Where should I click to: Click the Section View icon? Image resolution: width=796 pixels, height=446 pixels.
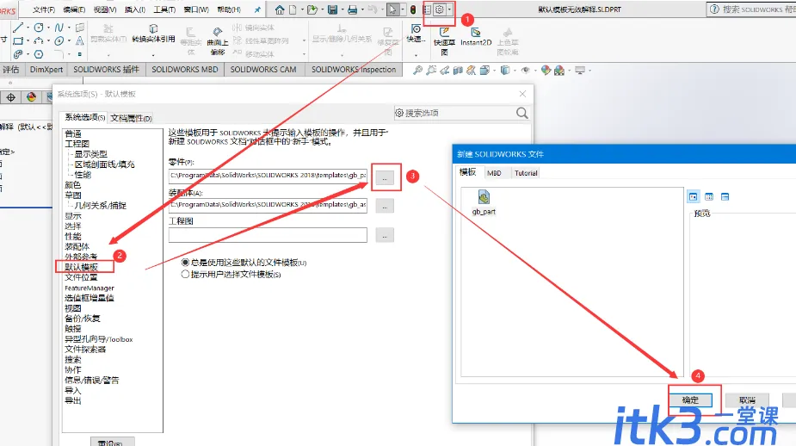(x=458, y=70)
